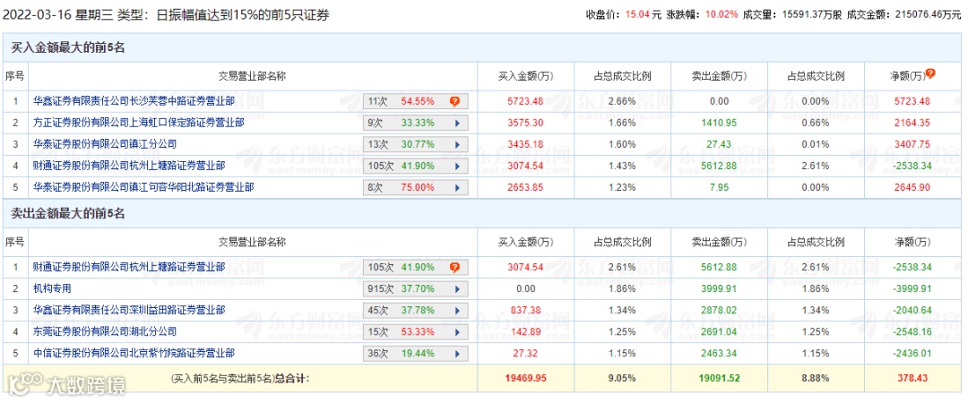Viewport: 968px width, 403px height.
Task: Click total percentage 8.88% in summary row
Action: 816,377
